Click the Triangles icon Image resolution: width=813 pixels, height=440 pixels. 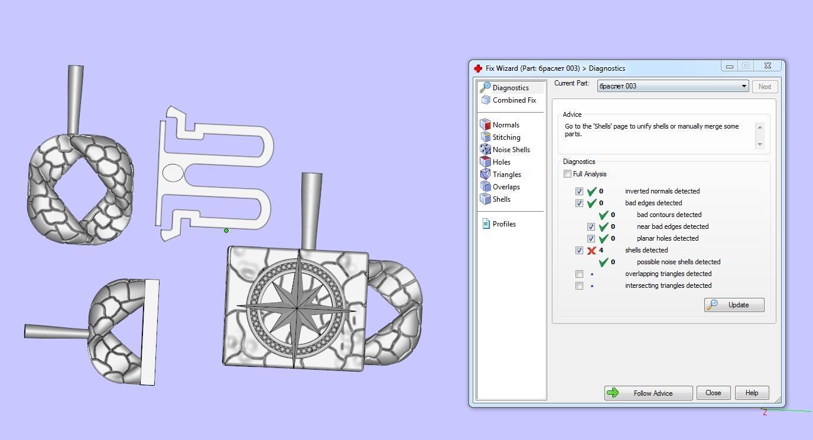coord(486,174)
